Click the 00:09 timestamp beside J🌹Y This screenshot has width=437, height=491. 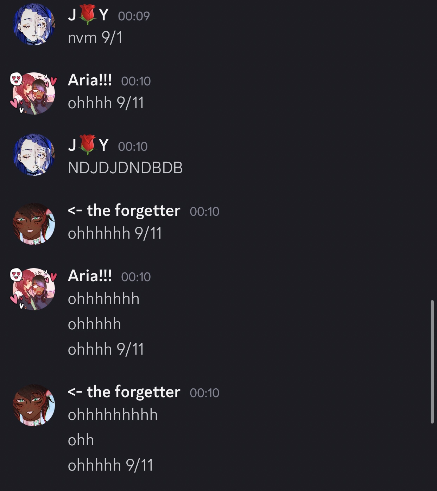pos(134,16)
